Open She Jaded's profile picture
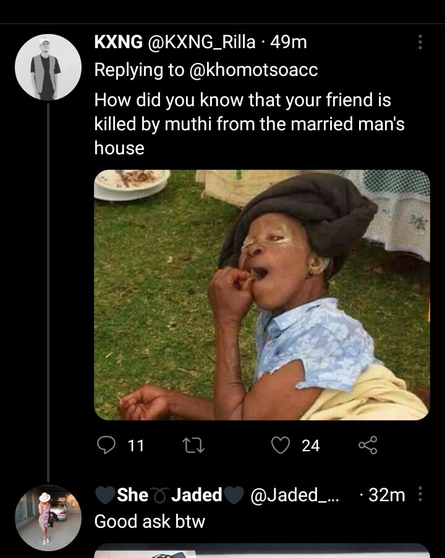The image size is (445, 558). click(48, 517)
